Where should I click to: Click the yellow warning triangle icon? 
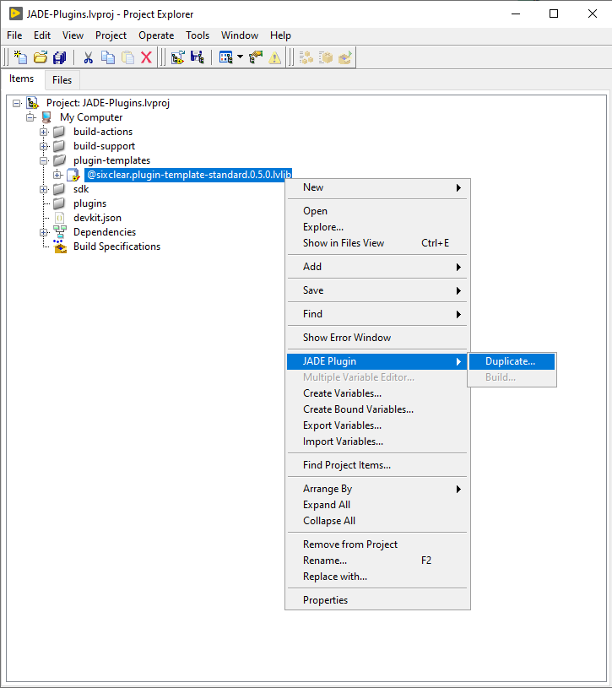tap(275, 57)
